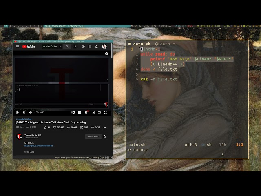261x196 pixels.
Task: Expand the description with SHOW MORE
Action: 29,152
